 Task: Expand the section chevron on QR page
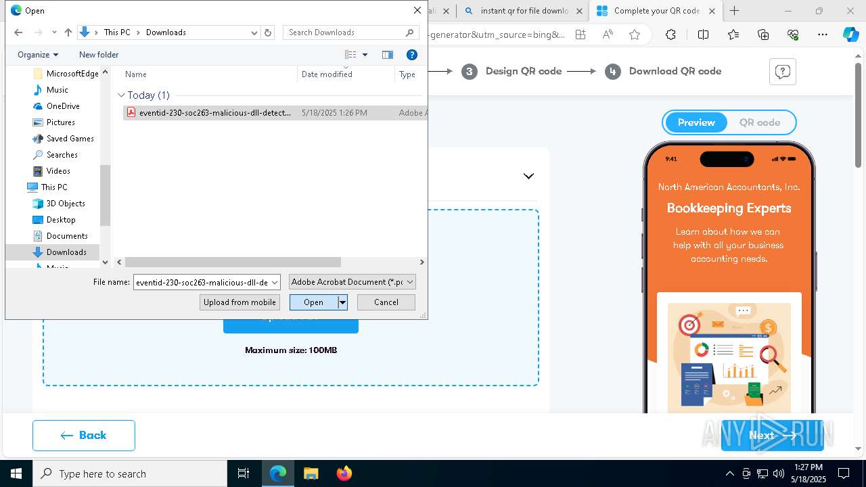(x=528, y=176)
